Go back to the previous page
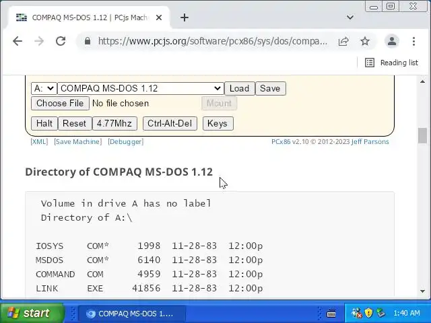Screen dimensions: 431x323 tap(18, 41)
